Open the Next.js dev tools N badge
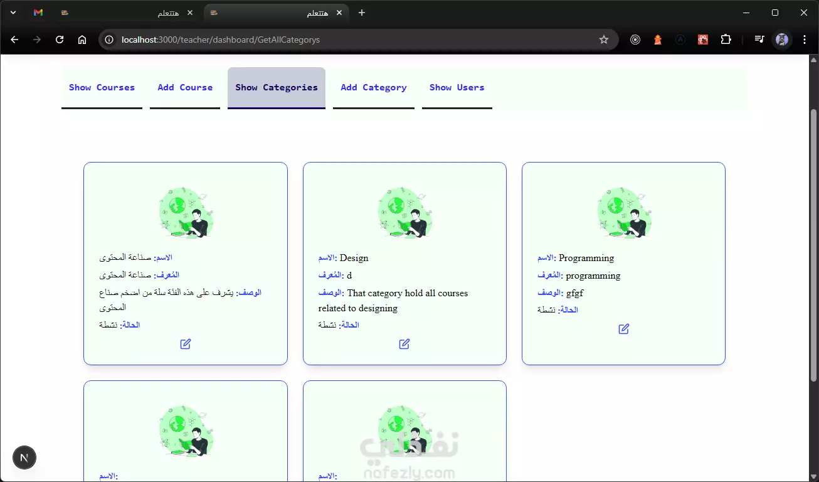 coord(24,458)
